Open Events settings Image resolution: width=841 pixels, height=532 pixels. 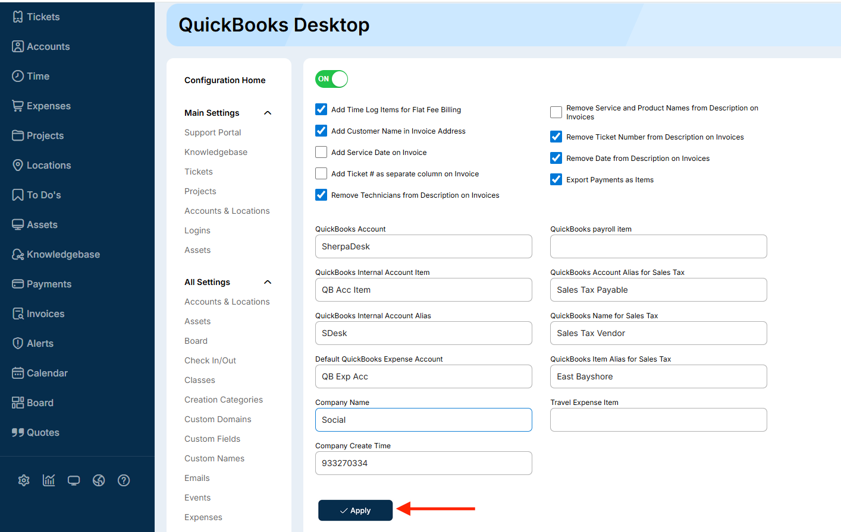point(197,498)
